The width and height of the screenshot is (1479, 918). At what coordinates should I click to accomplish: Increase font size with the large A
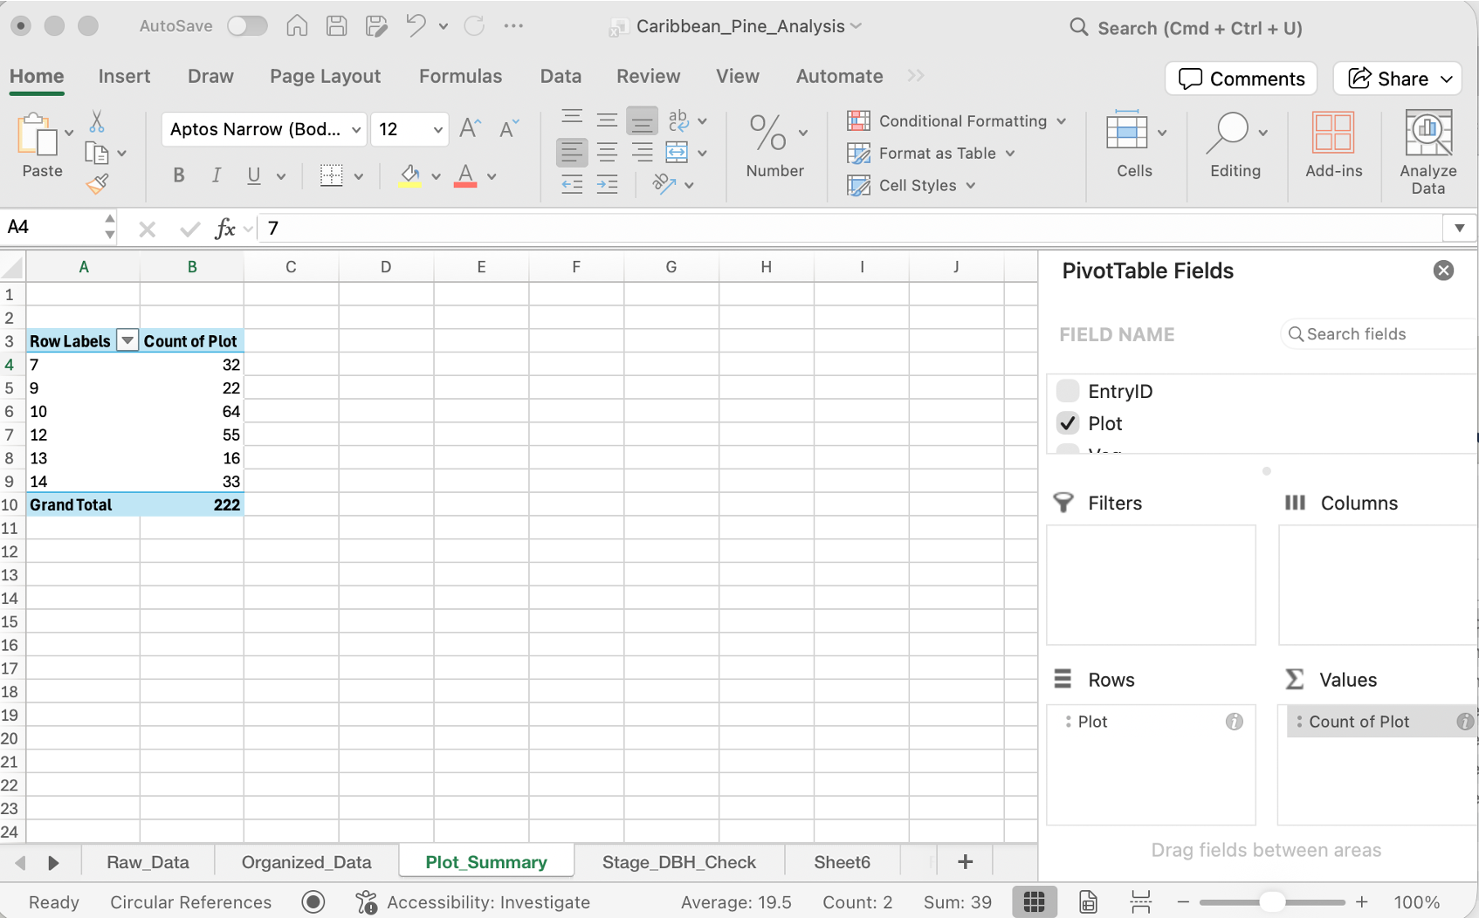470,129
